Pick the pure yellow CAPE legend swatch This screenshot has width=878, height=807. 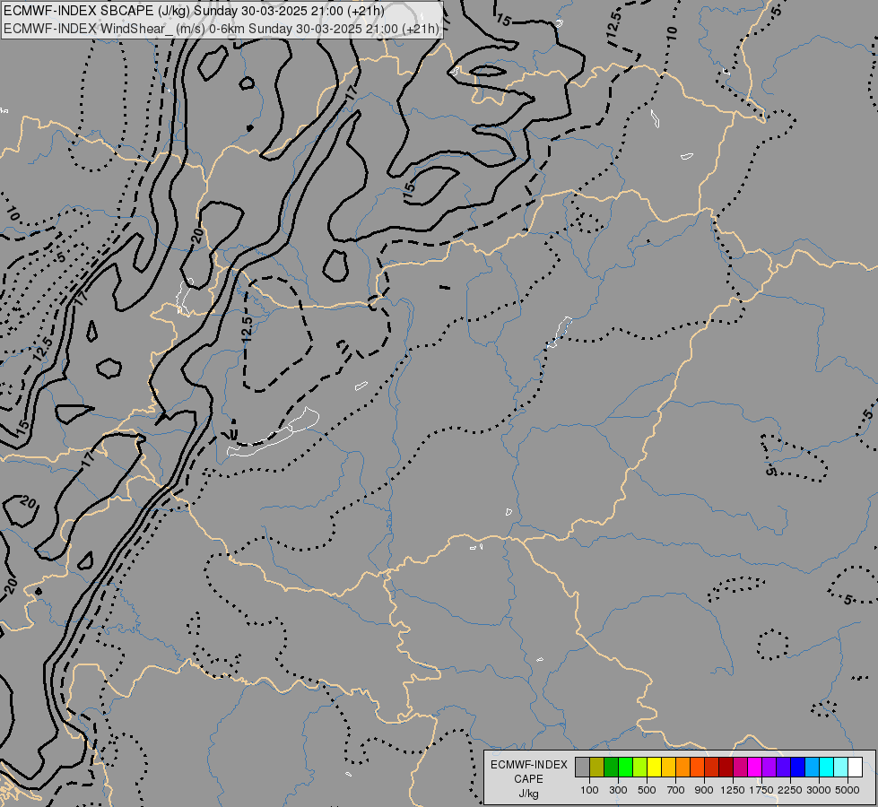pyautogui.click(x=654, y=768)
